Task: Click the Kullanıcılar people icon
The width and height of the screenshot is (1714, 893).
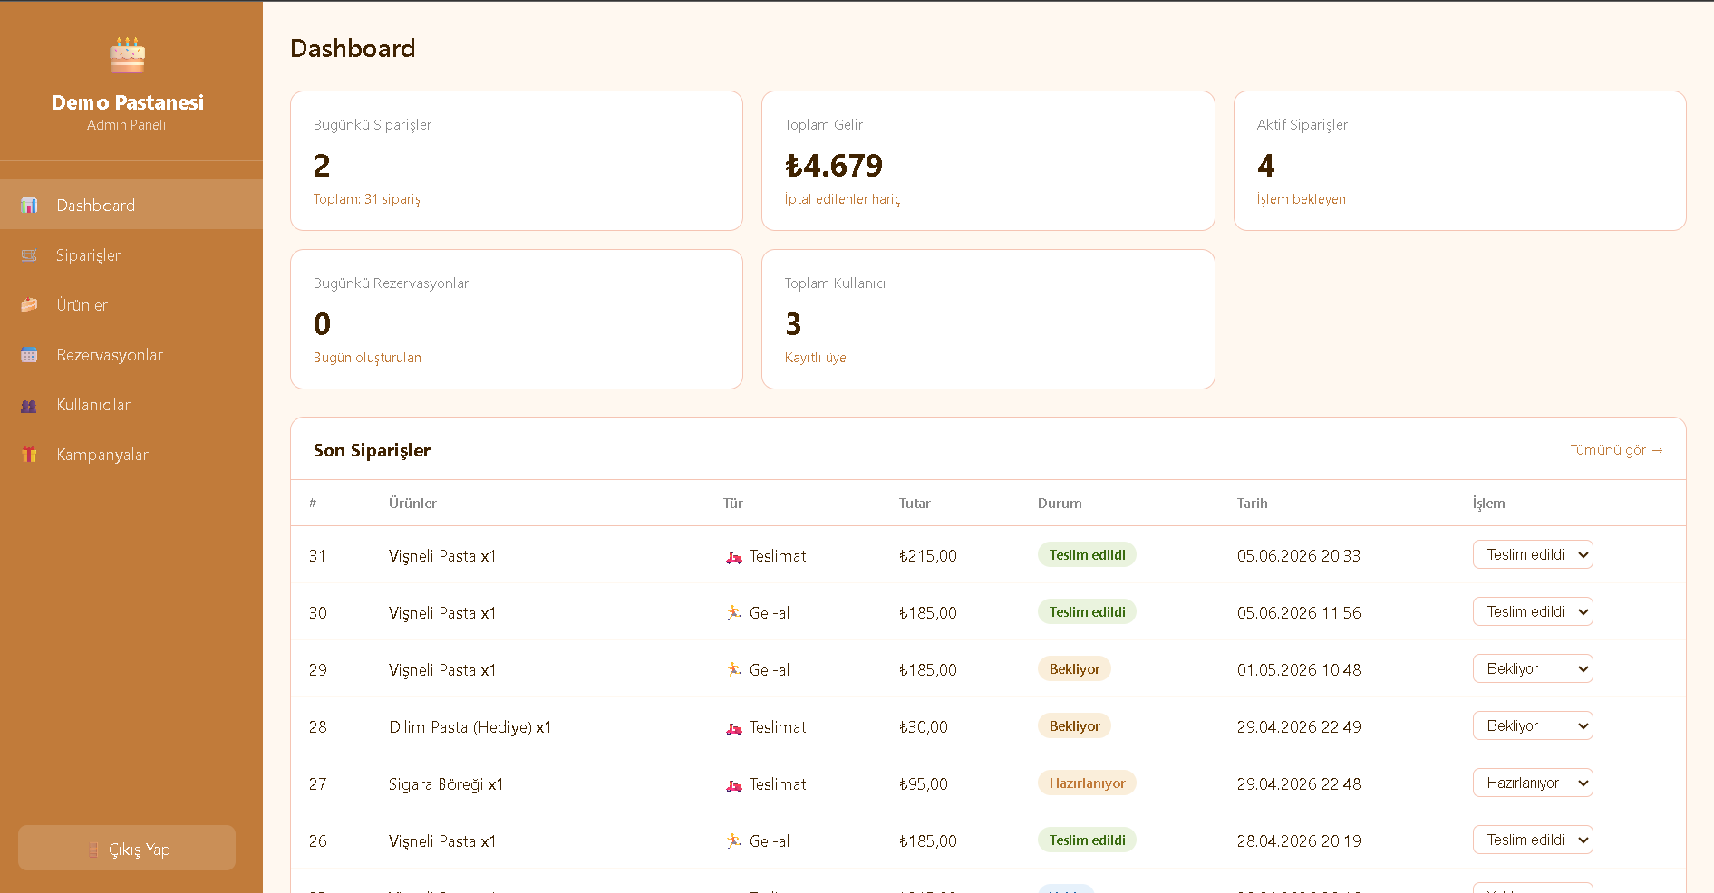Action: pyautogui.click(x=29, y=405)
